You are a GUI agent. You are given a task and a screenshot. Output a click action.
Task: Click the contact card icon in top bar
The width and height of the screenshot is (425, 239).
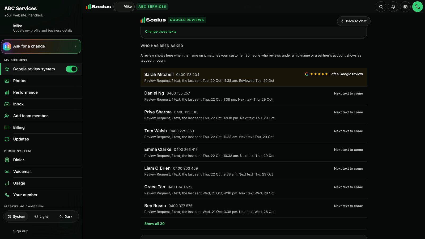click(x=405, y=7)
